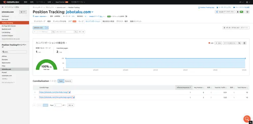Viewport: 253px width, 124px height.
Task: Sort by Affected Keywords column
Action: click(184, 87)
